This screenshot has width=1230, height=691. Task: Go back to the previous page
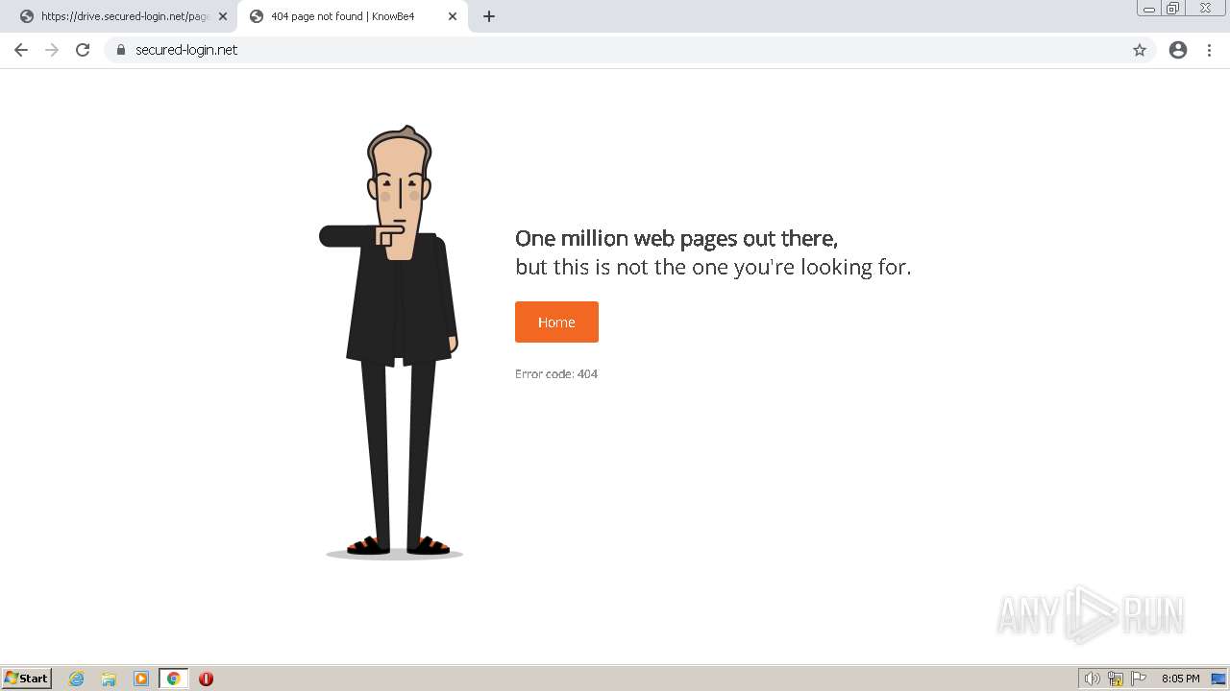pyautogui.click(x=21, y=50)
